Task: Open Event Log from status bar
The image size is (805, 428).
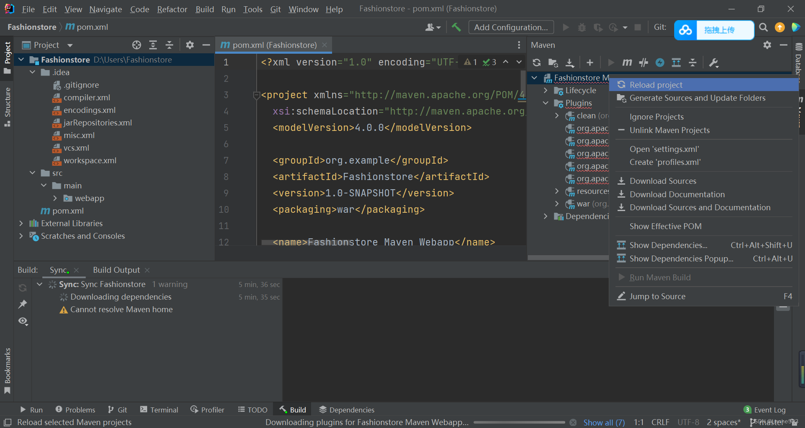Action: [x=765, y=410]
